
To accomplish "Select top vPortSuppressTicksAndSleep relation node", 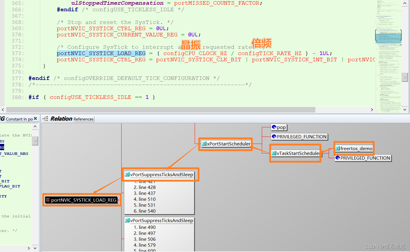I will tap(159, 175).
